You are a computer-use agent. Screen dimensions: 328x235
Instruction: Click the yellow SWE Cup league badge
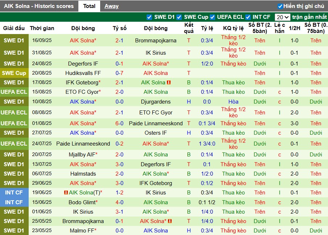[x=14, y=73]
